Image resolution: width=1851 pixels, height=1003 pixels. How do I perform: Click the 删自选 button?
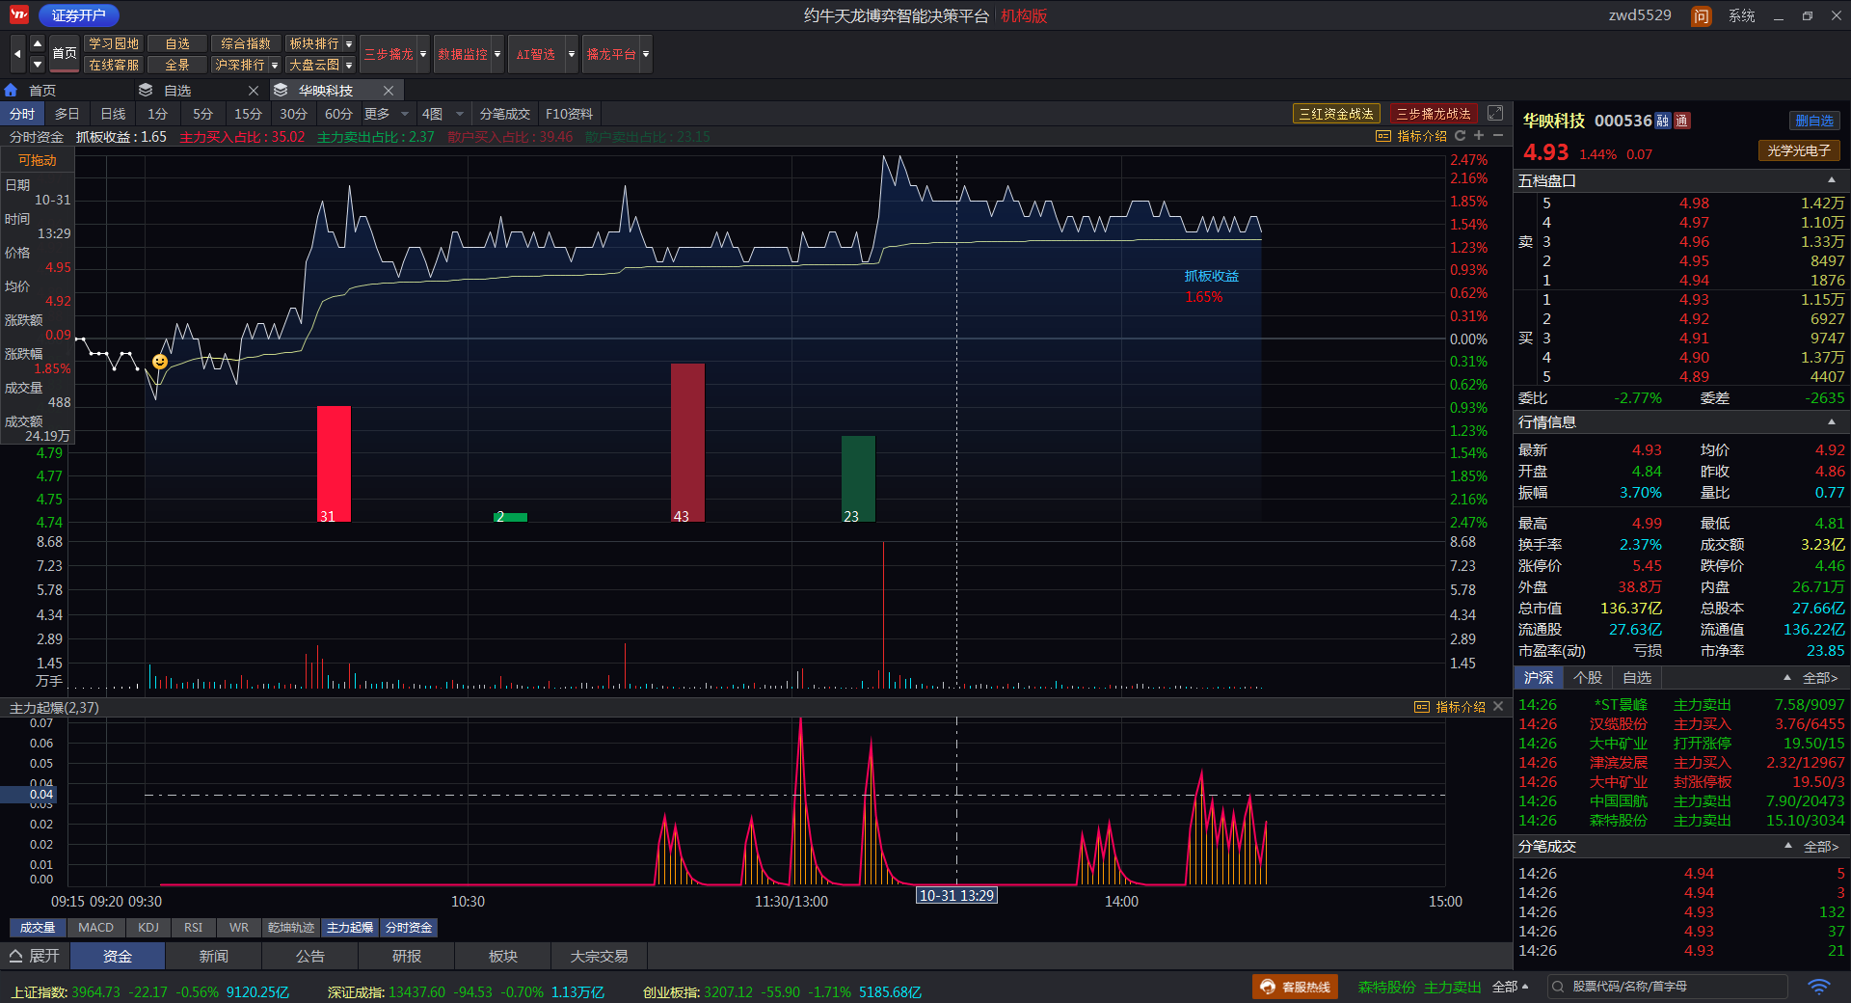(1814, 121)
